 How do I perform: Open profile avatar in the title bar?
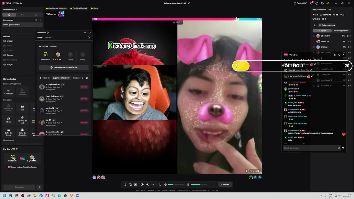[x=328, y=3]
